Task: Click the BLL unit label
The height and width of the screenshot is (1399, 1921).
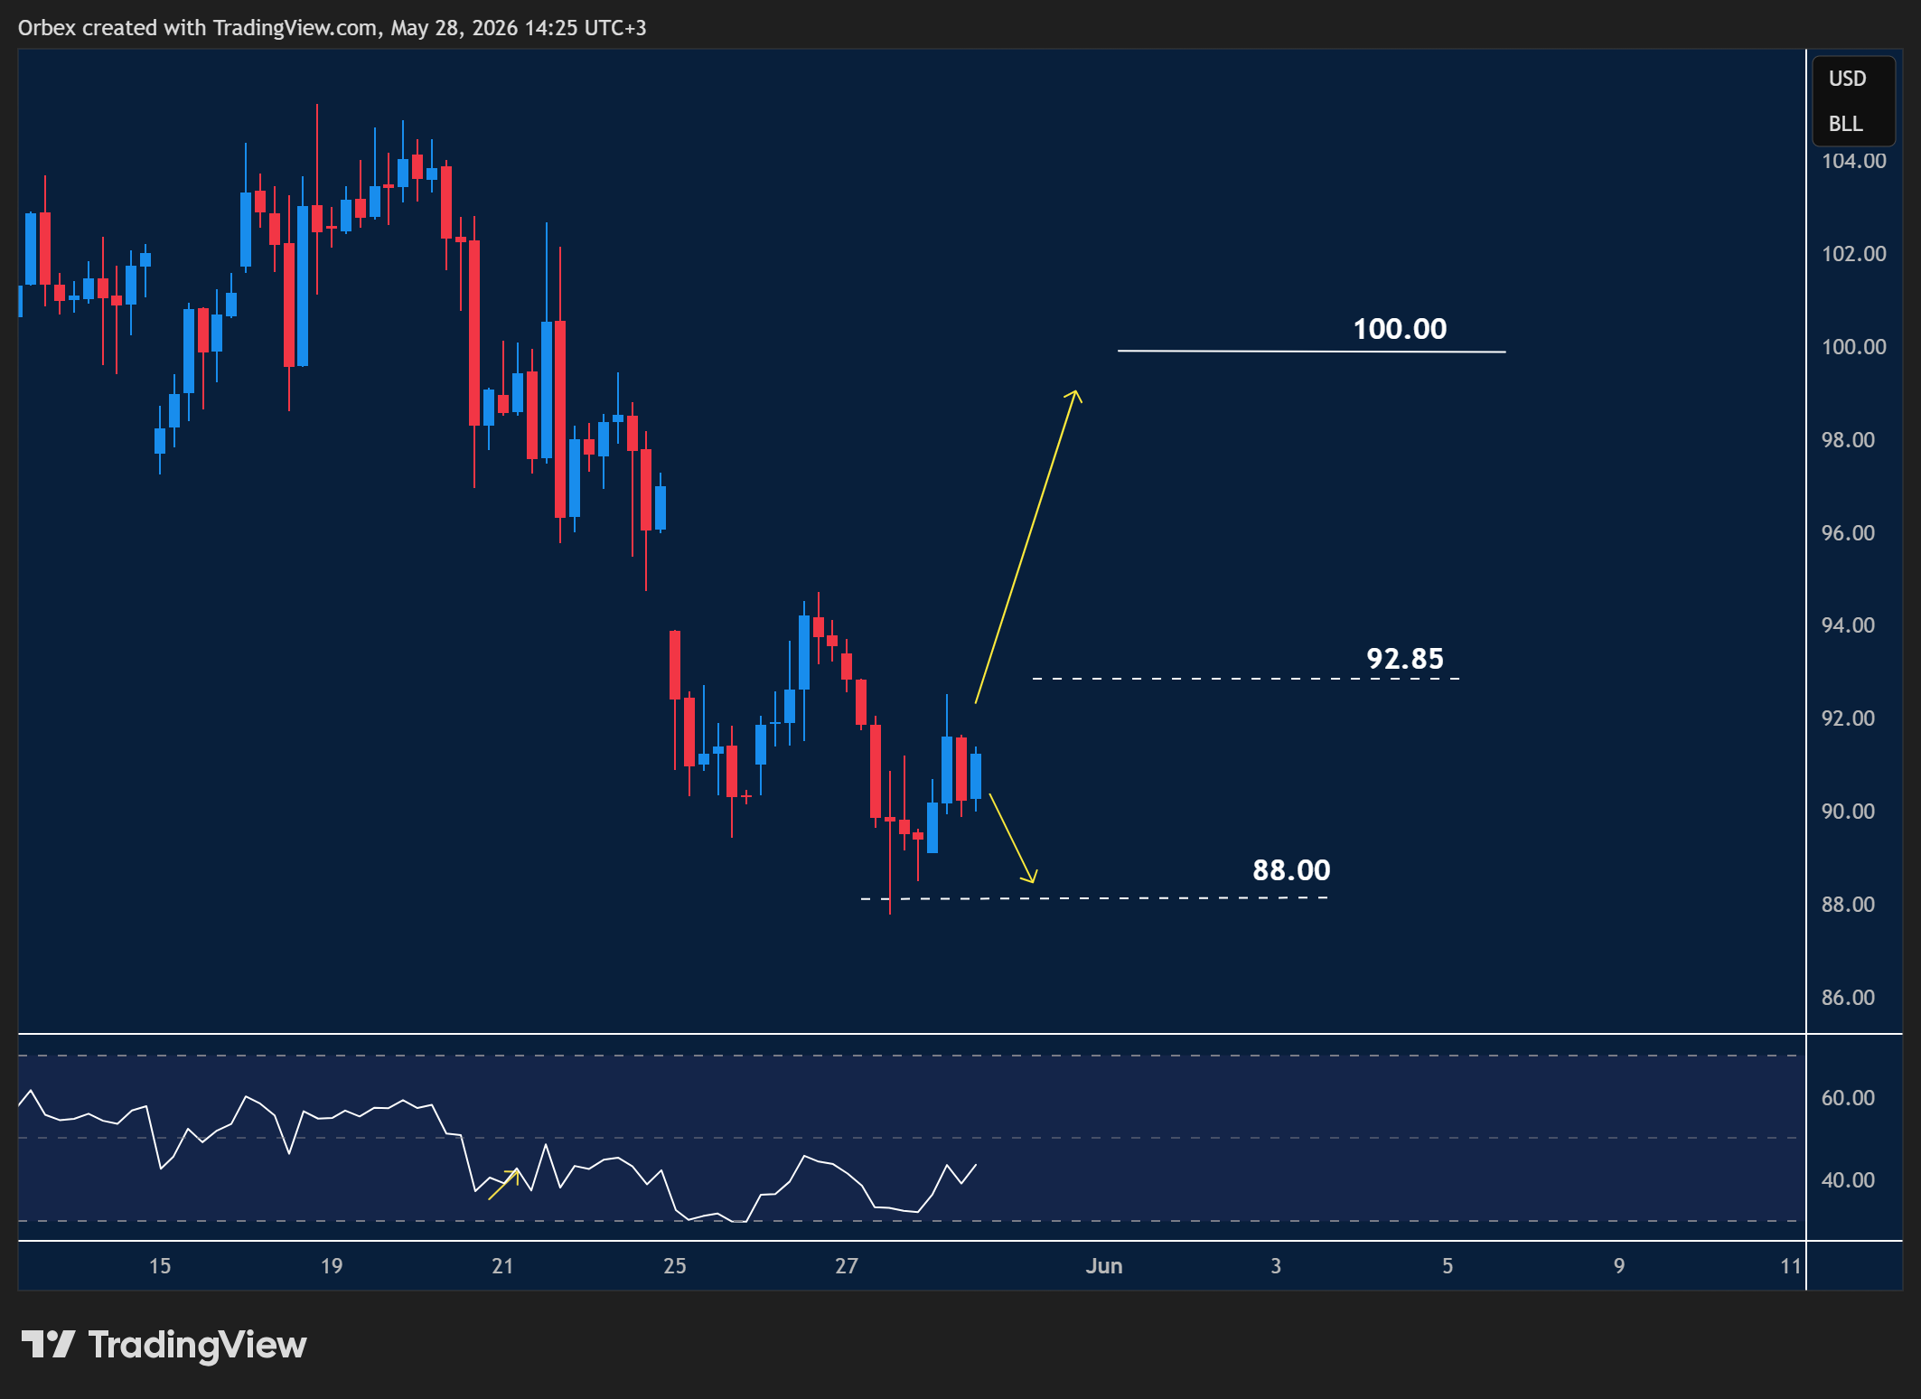Action: coord(1845,124)
